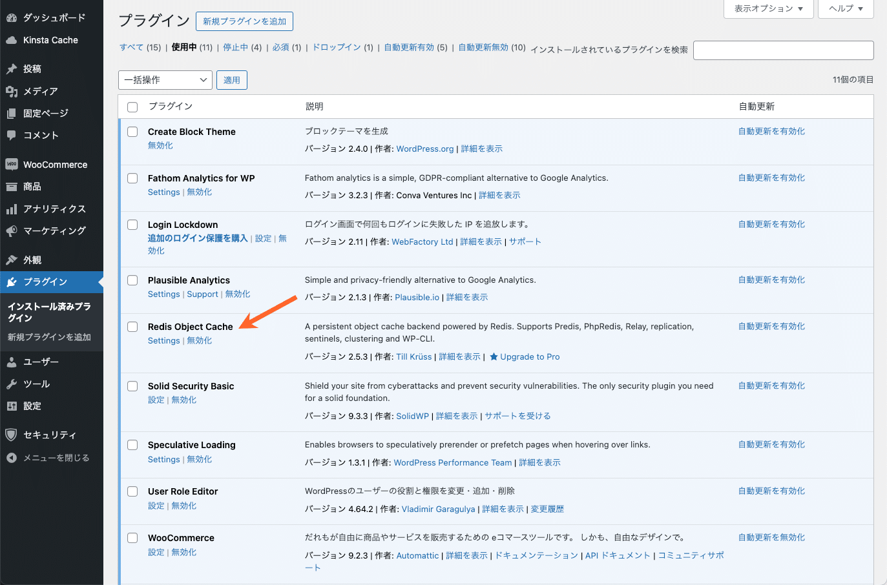Viewport: 887px width, 585px height.
Task: Open the Plausible Analytics Support link
Action: 203,294
